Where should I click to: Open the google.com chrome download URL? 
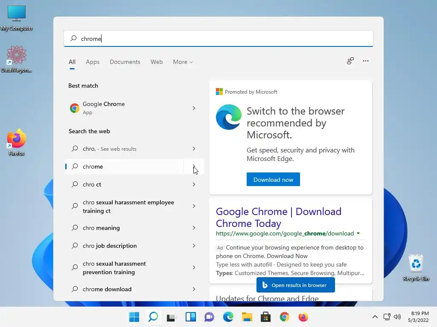pos(285,234)
